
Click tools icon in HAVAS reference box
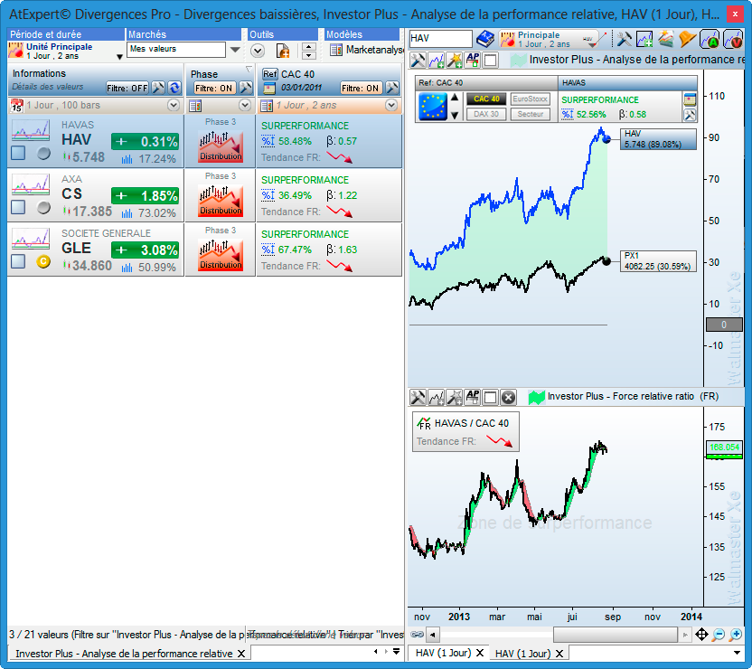coord(690,115)
